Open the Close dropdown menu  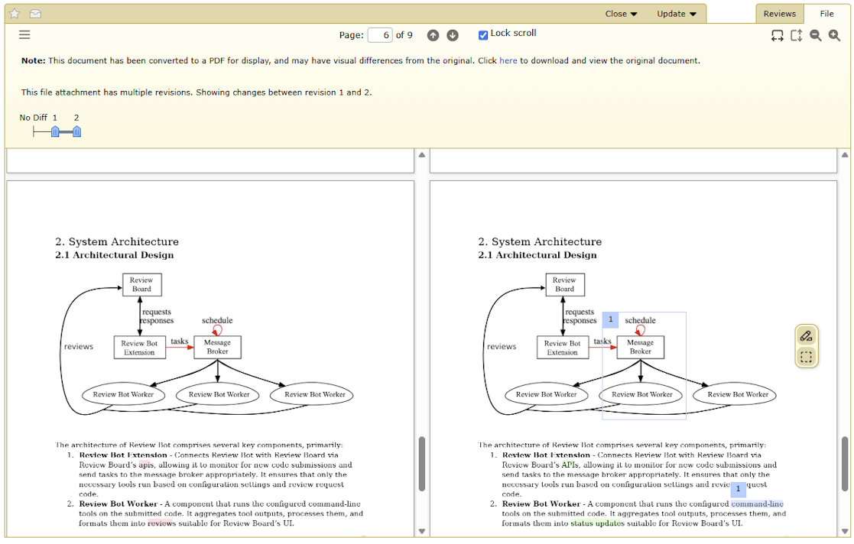pyautogui.click(x=621, y=14)
